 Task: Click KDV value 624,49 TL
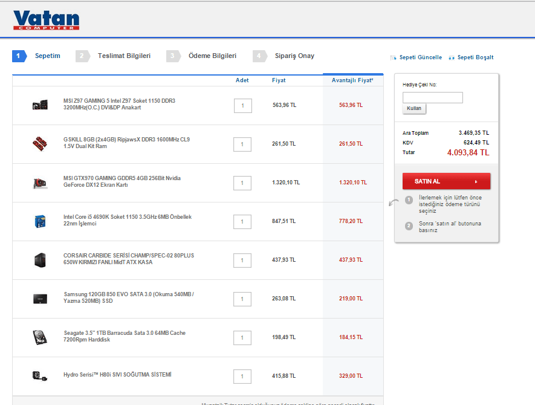(476, 142)
